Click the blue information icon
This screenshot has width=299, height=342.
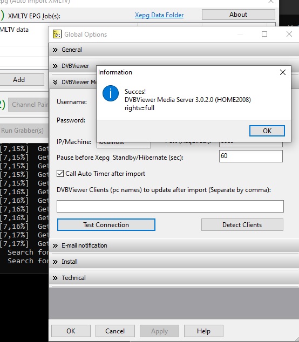[111, 93]
